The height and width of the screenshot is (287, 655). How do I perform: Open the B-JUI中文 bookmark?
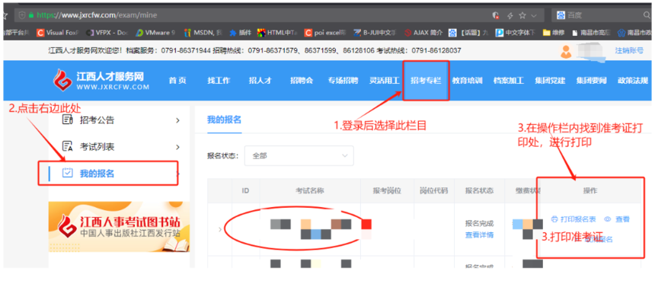tap(375, 33)
